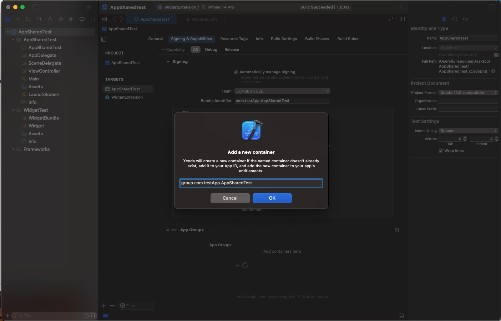The width and height of the screenshot is (501, 321).
Task: Open the Debug navigator icon
Action: click(x=71, y=19)
